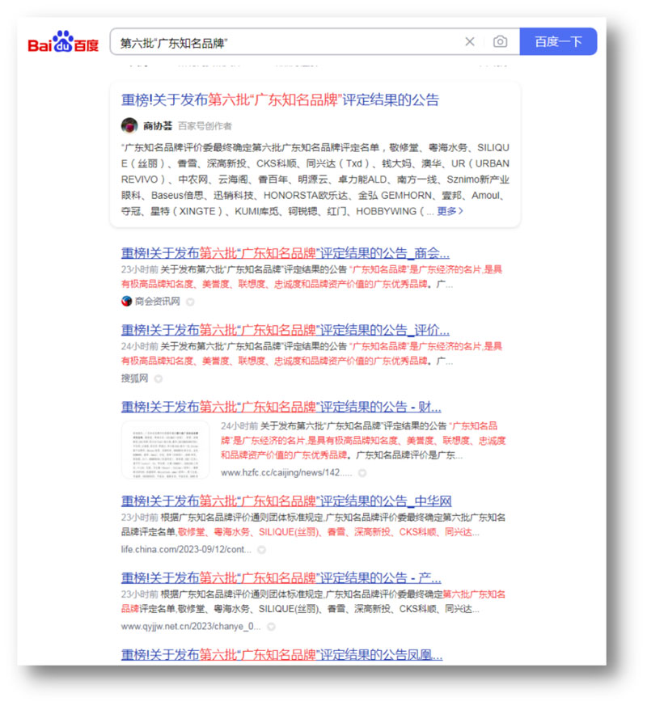
Task: Click the 百家号创作者 label
Action: click(x=205, y=126)
